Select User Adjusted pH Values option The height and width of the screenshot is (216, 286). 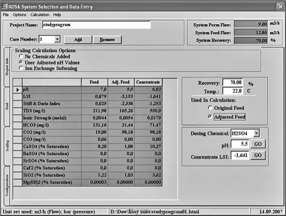[21, 62]
